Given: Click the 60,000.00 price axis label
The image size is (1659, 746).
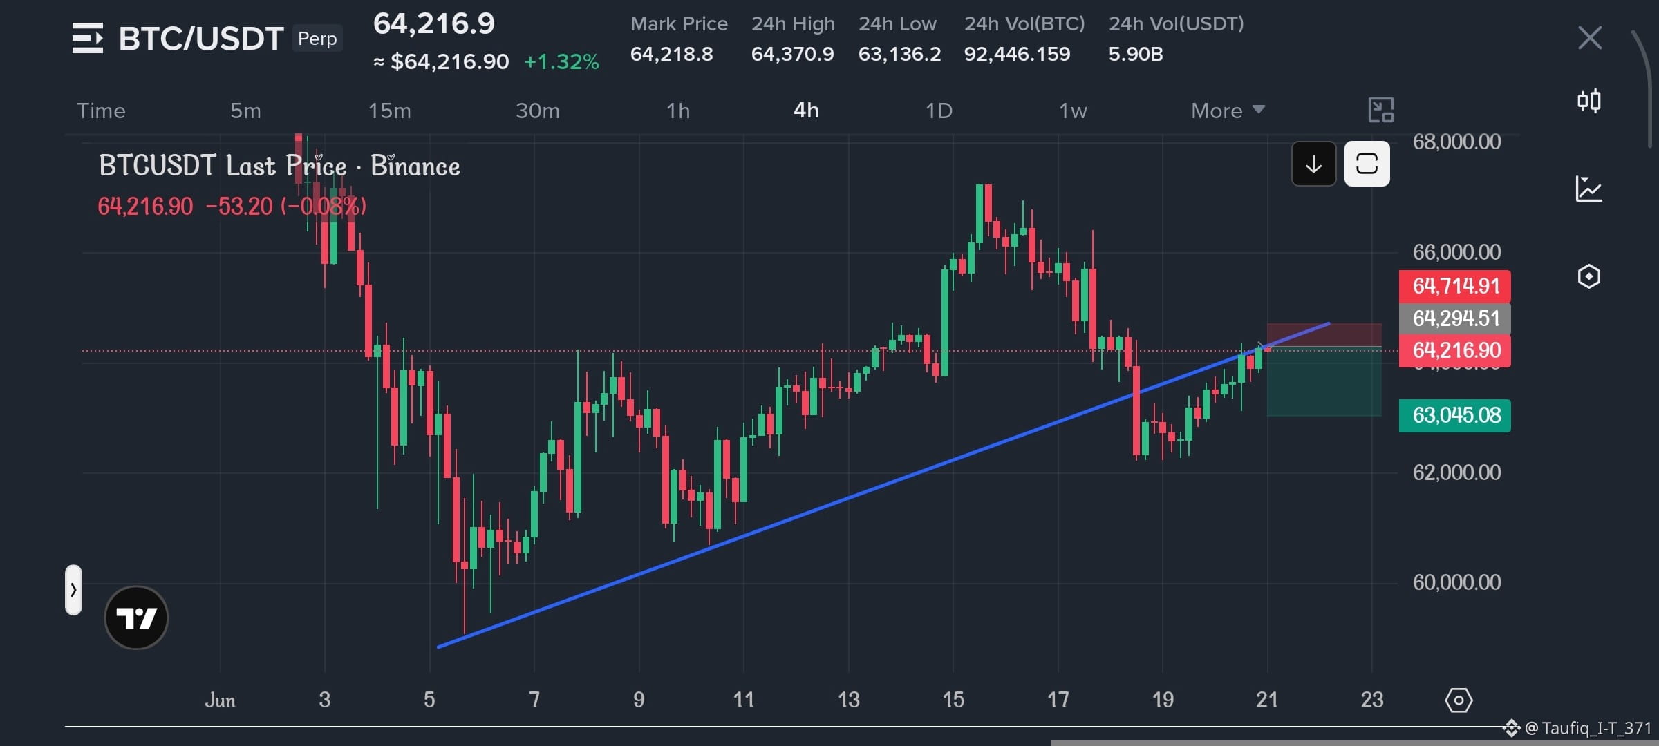Looking at the screenshot, I should coord(1456,582).
